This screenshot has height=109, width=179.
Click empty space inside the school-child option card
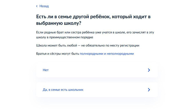coord(115,90)
